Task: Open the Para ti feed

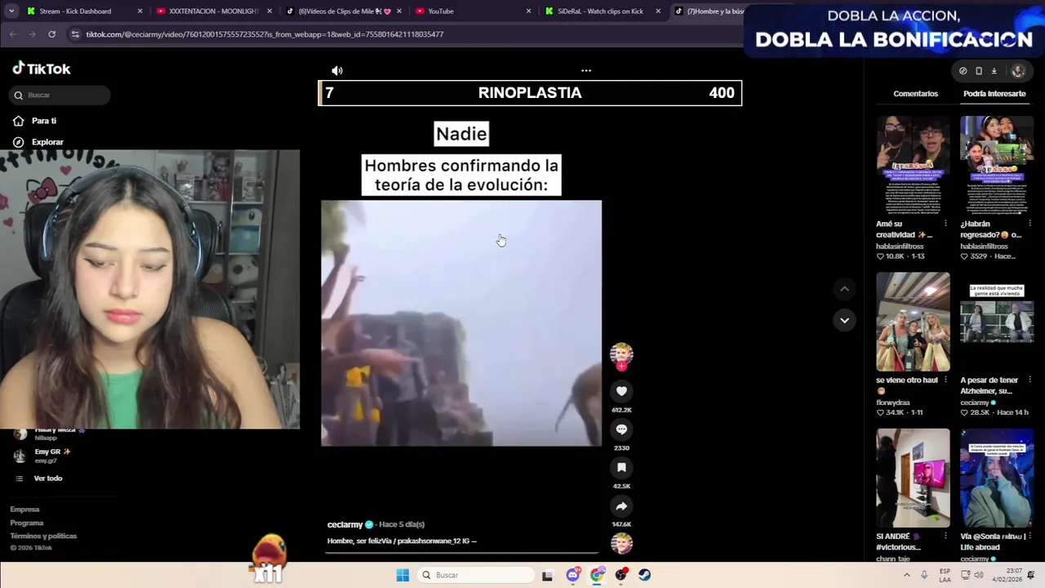Action: (x=44, y=121)
